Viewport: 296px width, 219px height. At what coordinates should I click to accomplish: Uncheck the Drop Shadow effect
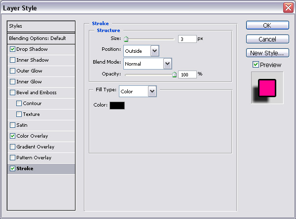click(12, 49)
